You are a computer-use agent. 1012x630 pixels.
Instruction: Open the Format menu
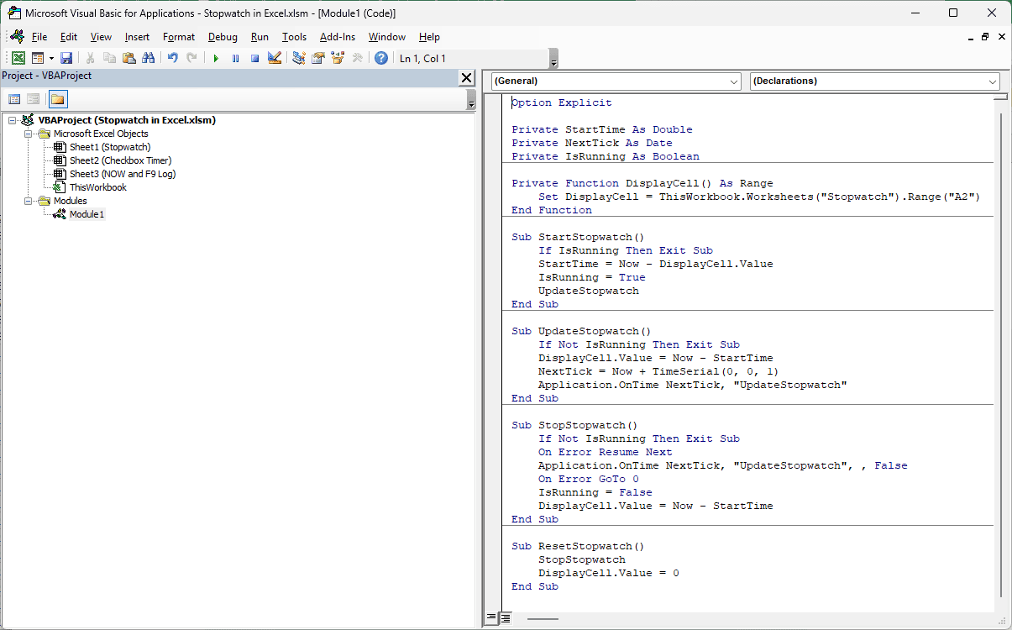(179, 37)
